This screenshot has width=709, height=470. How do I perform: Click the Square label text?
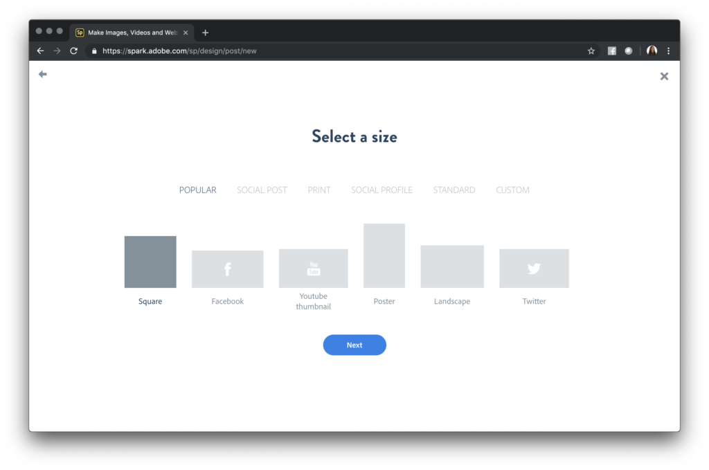point(150,301)
